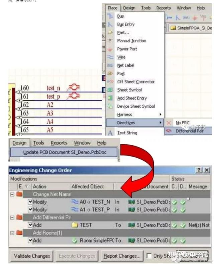
Task: Open the Enable column filter dropdown
Action: pyautogui.click(x=27, y=187)
